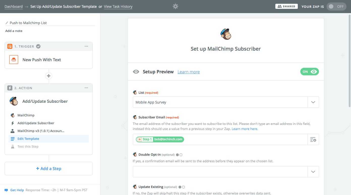Open Learn more here link under Subscriber Email
The height and width of the screenshot is (195, 351).
pyautogui.click(x=245, y=129)
